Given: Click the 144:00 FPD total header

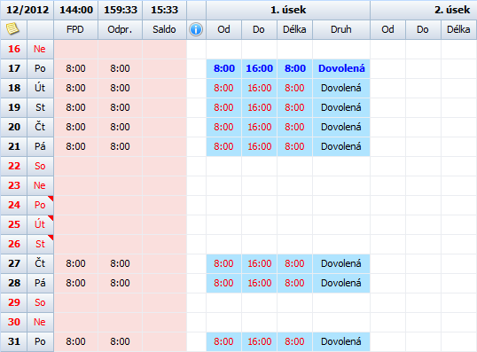Looking at the screenshot, I should [x=75, y=10].
